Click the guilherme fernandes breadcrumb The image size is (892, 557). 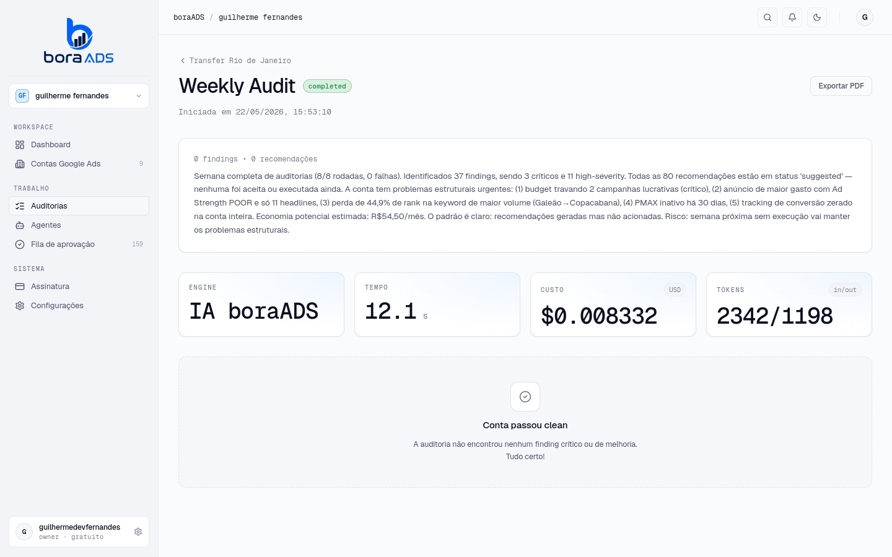coord(261,17)
